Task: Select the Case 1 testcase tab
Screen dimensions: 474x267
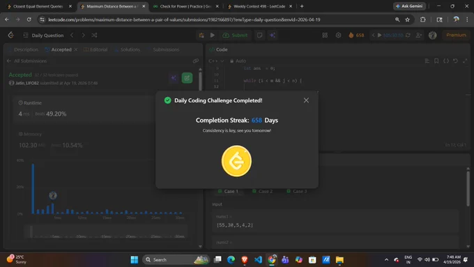Action: [x=228, y=192]
